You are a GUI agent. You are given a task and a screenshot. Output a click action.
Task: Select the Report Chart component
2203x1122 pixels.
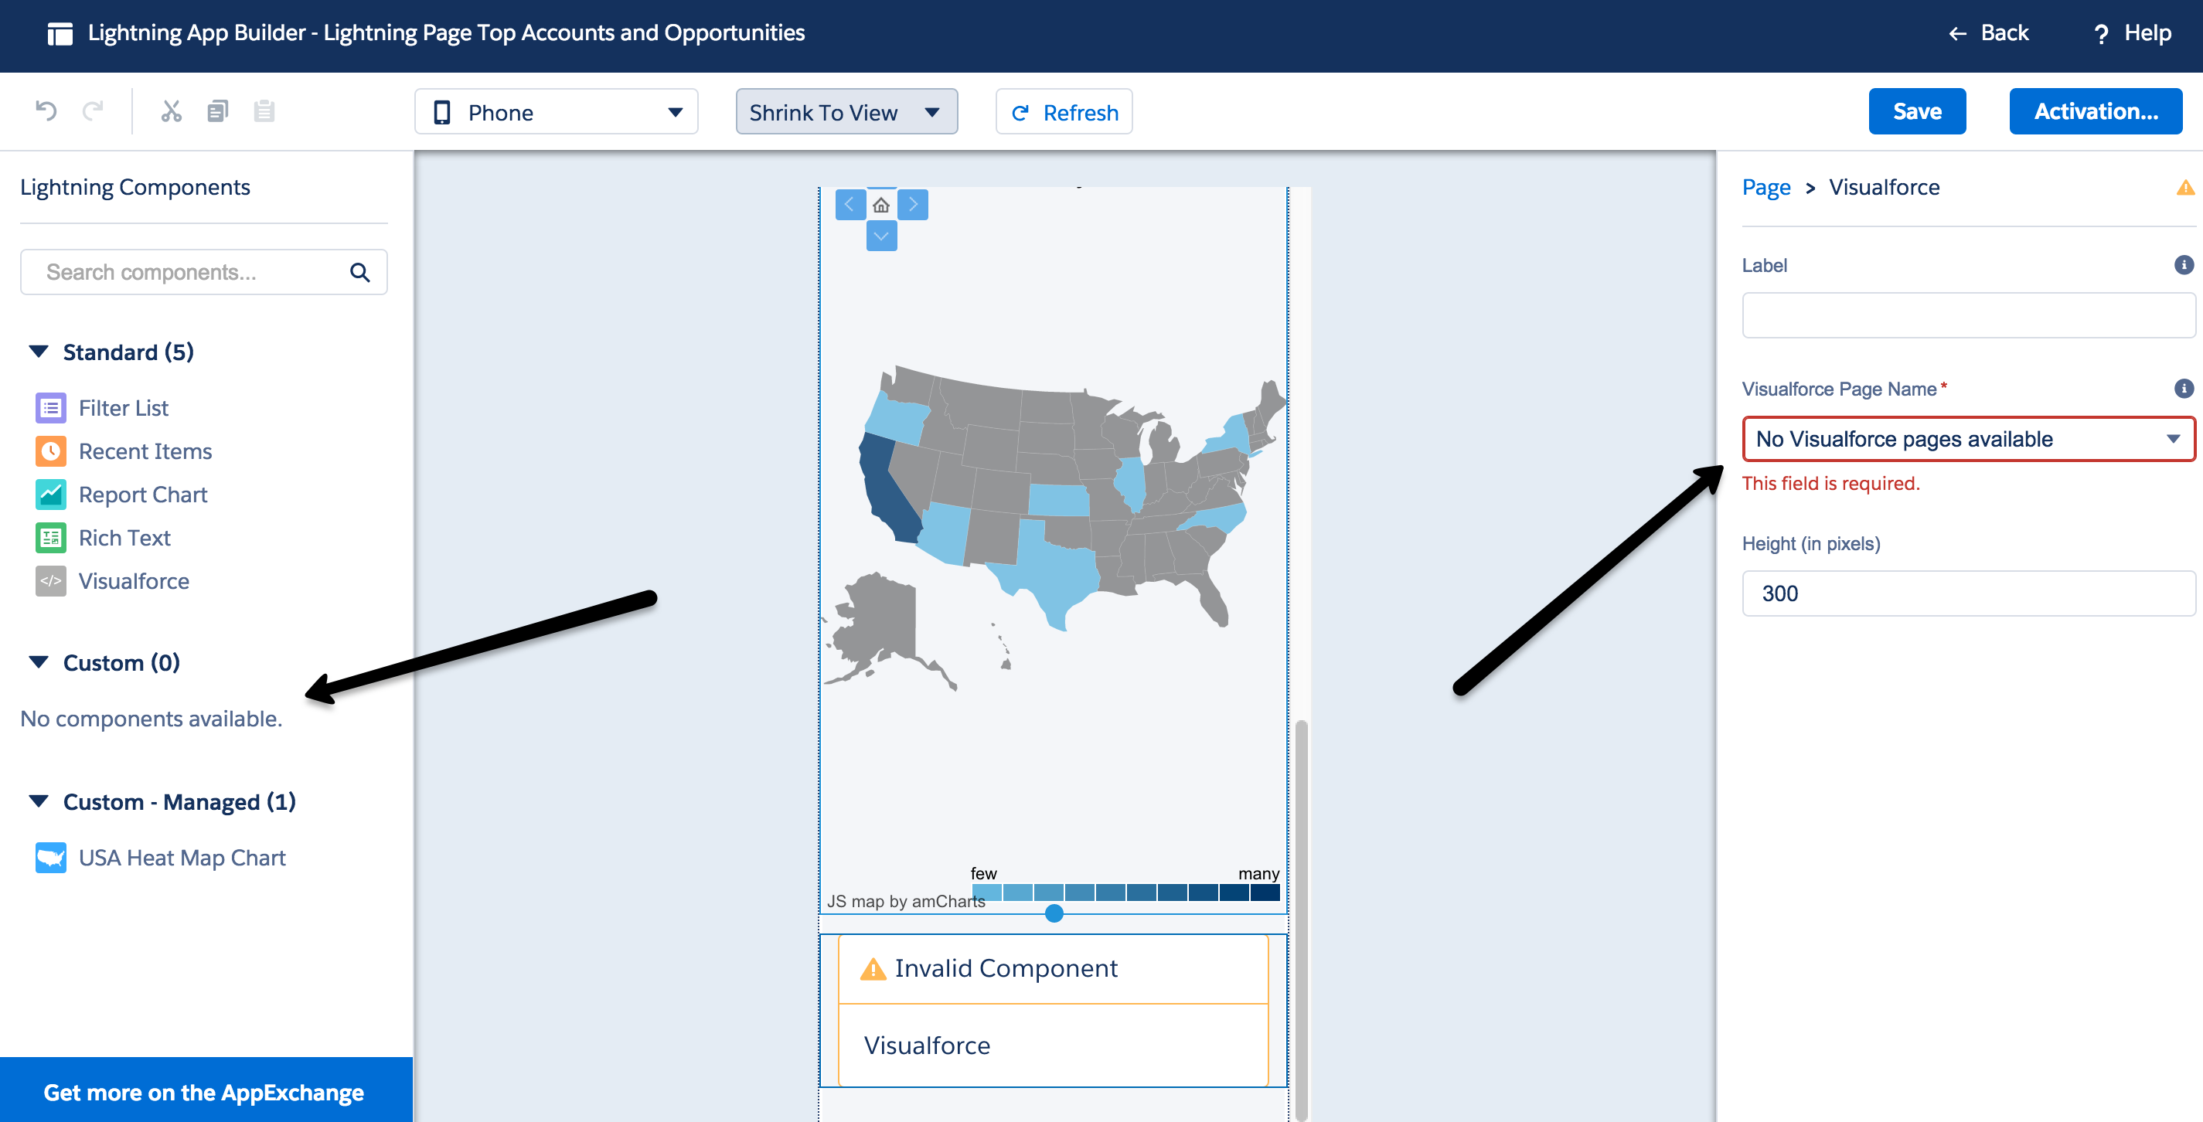(143, 494)
